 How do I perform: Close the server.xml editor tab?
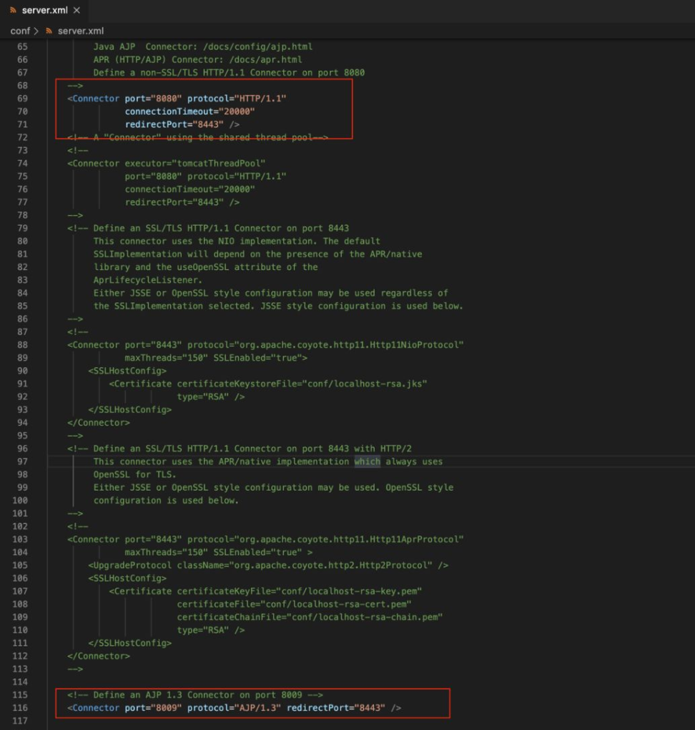pos(77,11)
